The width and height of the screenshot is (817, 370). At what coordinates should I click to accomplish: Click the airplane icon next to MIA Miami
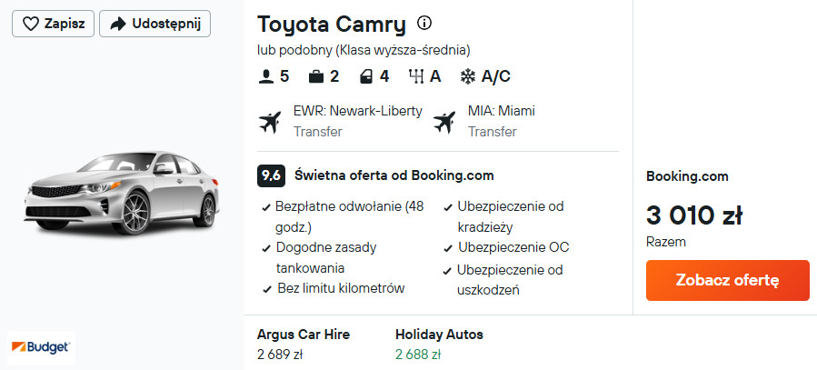[x=443, y=121]
